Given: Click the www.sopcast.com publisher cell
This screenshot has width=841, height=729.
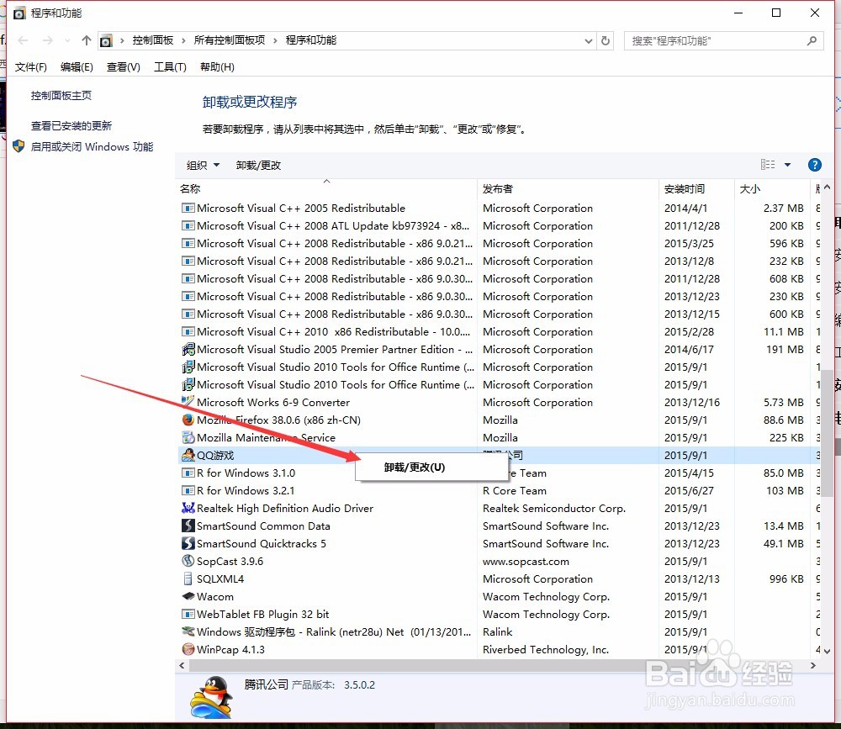Looking at the screenshot, I should coord(526,561).
